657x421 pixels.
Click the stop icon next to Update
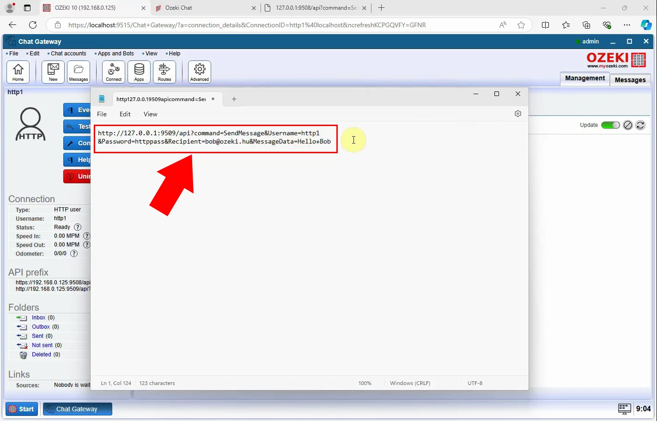[x=627, y=125]
